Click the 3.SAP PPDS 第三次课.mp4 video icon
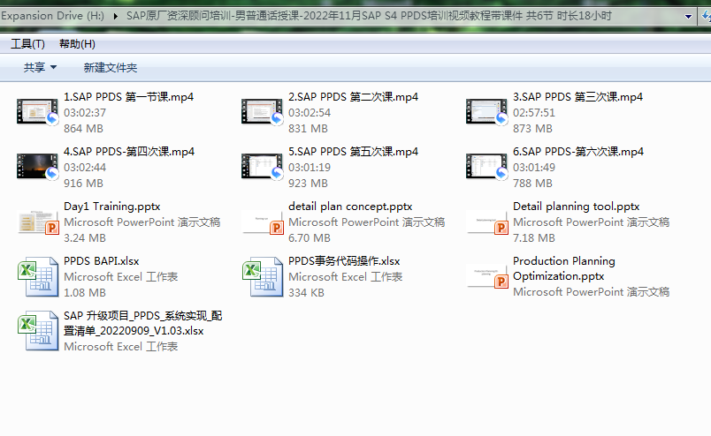 486,112
